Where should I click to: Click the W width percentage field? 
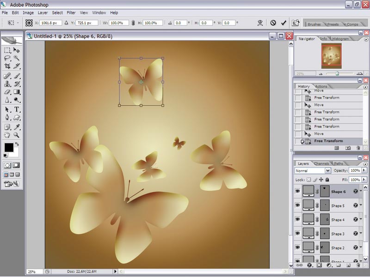pos(119,23)
